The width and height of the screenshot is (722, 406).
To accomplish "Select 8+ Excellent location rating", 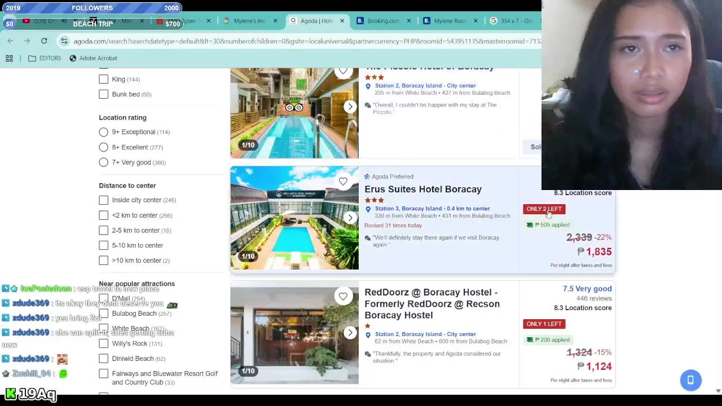I will (104, 147).
